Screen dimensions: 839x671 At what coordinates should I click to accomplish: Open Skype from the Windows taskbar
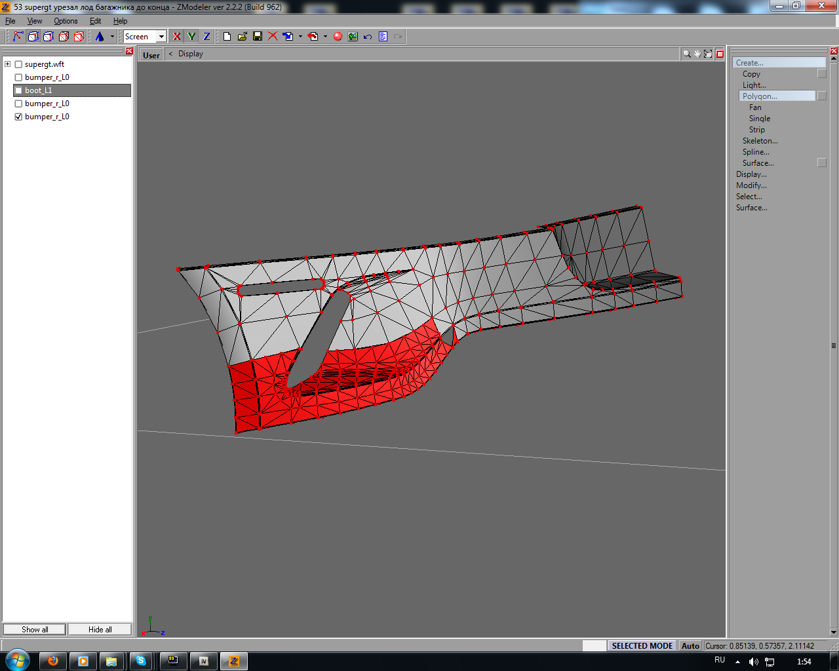(x=141, y=661)
